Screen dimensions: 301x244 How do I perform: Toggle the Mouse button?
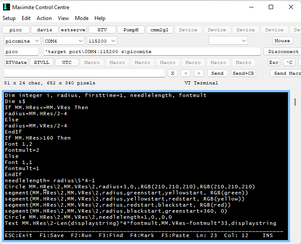pyautogui.click(x=282, y=40)
